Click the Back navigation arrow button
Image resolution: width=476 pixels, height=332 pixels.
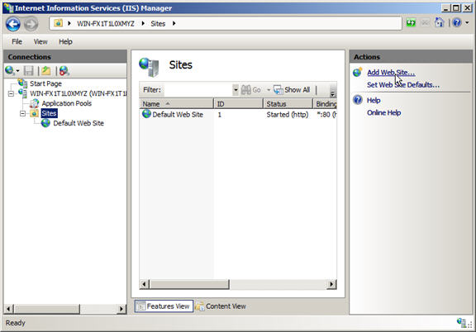click(x=13, y=24)
